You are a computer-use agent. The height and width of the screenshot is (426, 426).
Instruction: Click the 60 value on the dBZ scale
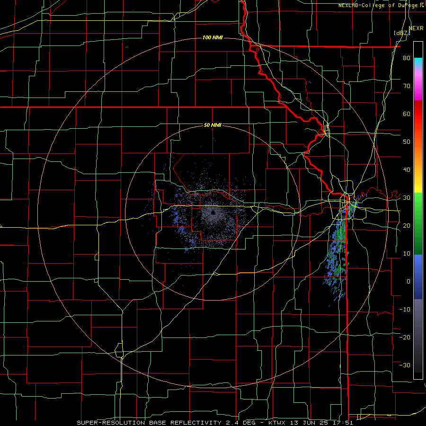tap(407, 114)
